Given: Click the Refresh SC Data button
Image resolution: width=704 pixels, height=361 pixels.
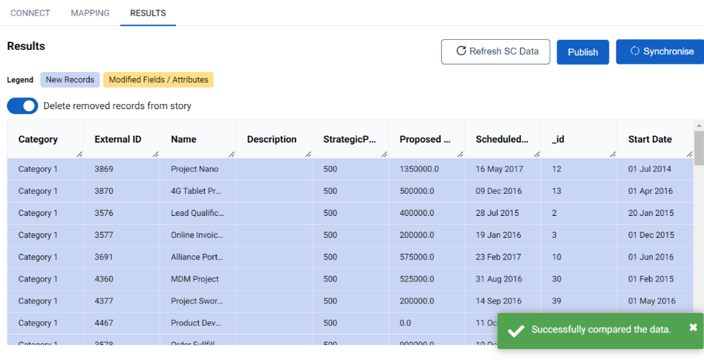Looking at the screenshot, I should tap(496, 52).
